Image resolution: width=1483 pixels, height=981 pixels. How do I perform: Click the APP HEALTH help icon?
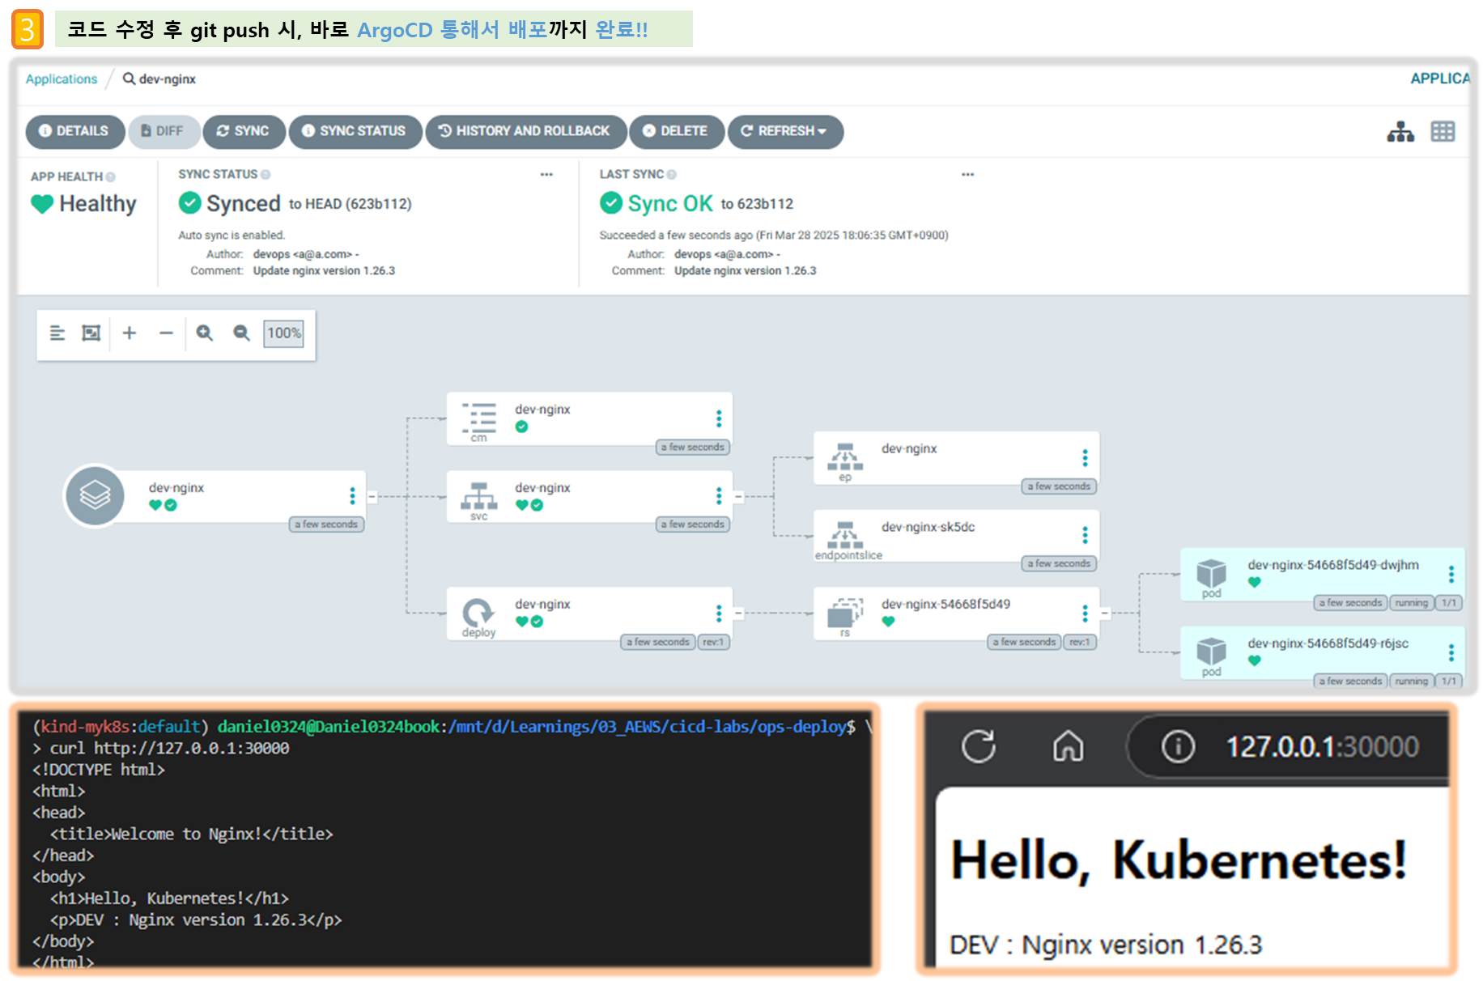111,176
